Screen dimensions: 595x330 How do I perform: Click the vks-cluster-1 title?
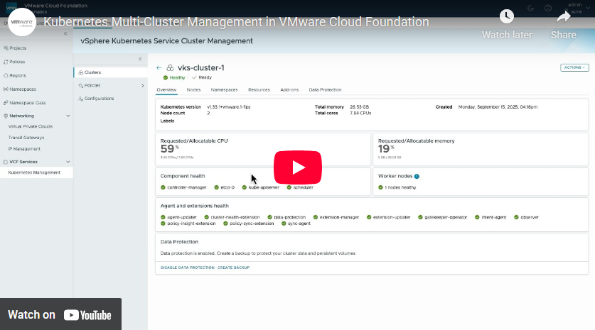pos(200,68)
